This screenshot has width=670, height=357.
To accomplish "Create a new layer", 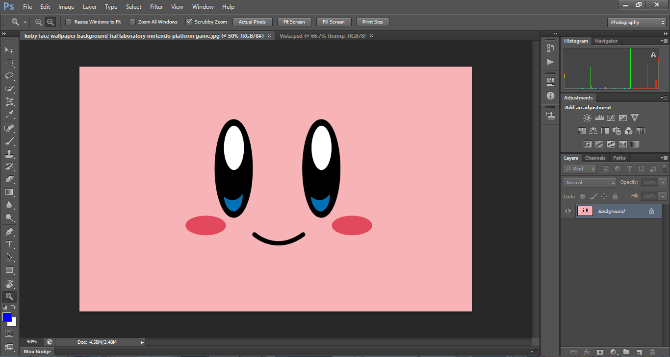I will point(639,352).
